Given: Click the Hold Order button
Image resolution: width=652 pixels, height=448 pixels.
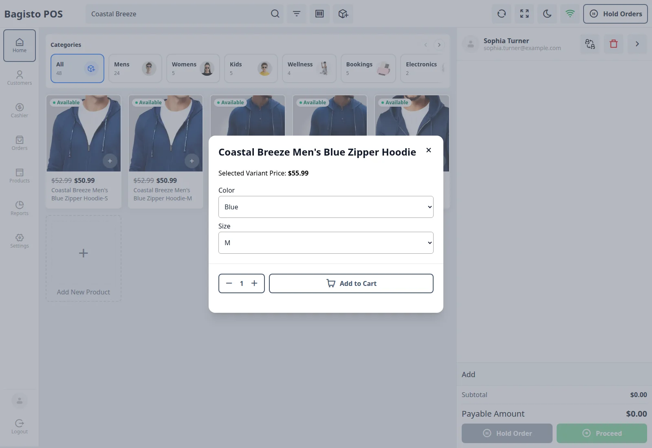Looking at the screenshot, I should (x=507, y=433).
